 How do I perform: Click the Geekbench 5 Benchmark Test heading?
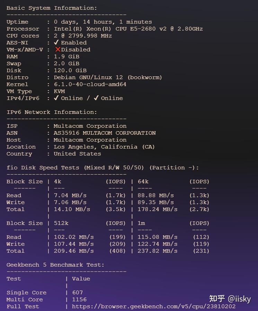pos(55,265)
